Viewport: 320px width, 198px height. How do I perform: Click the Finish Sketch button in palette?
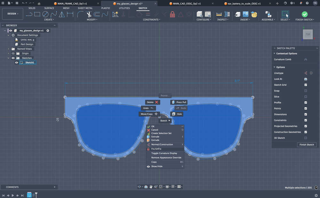pos(307,145)
